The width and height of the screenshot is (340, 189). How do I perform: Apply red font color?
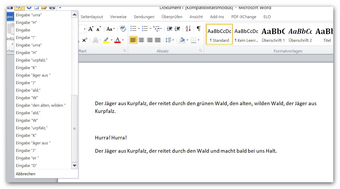coord(117,40)
